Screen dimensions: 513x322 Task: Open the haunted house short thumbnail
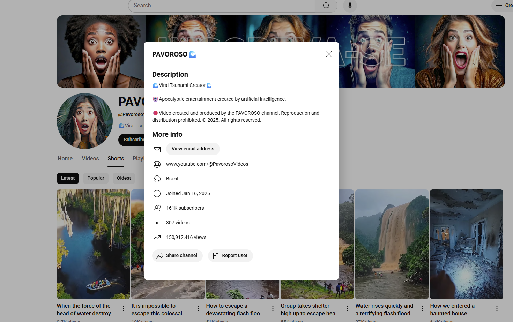click(466, 244)
